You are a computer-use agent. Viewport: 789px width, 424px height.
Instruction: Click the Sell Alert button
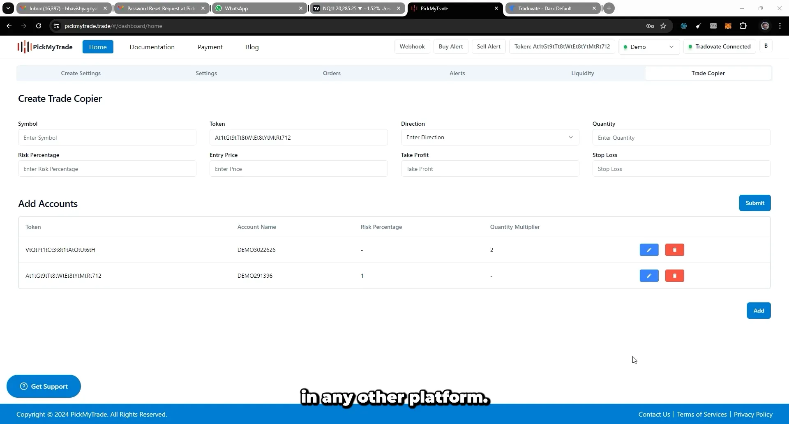coord(489,46)
